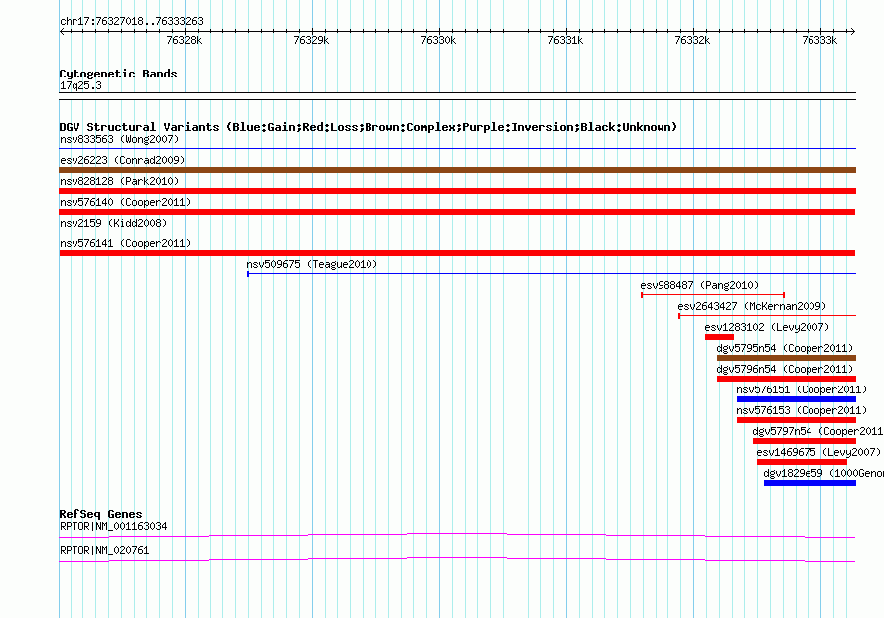Select the nsv2159 (Kidd2008) label
This screenshot has height=618, width=884.
pyautogui.click(x=113, y=223)
